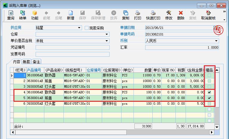This screenshot has height=139, width=229.
Task: Click total amount 17,014.00
Action: (195, 126)
